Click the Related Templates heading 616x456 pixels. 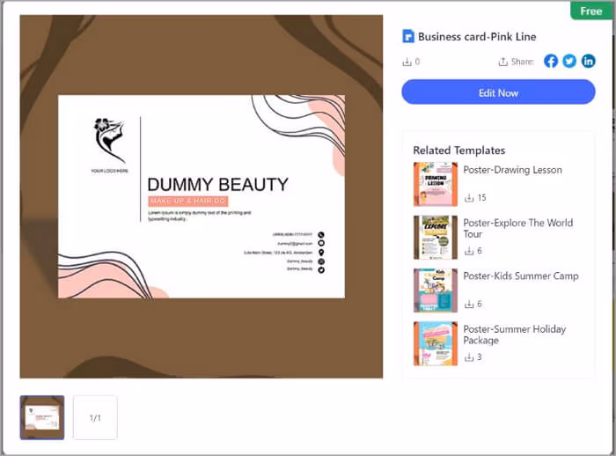pos(458,151)
